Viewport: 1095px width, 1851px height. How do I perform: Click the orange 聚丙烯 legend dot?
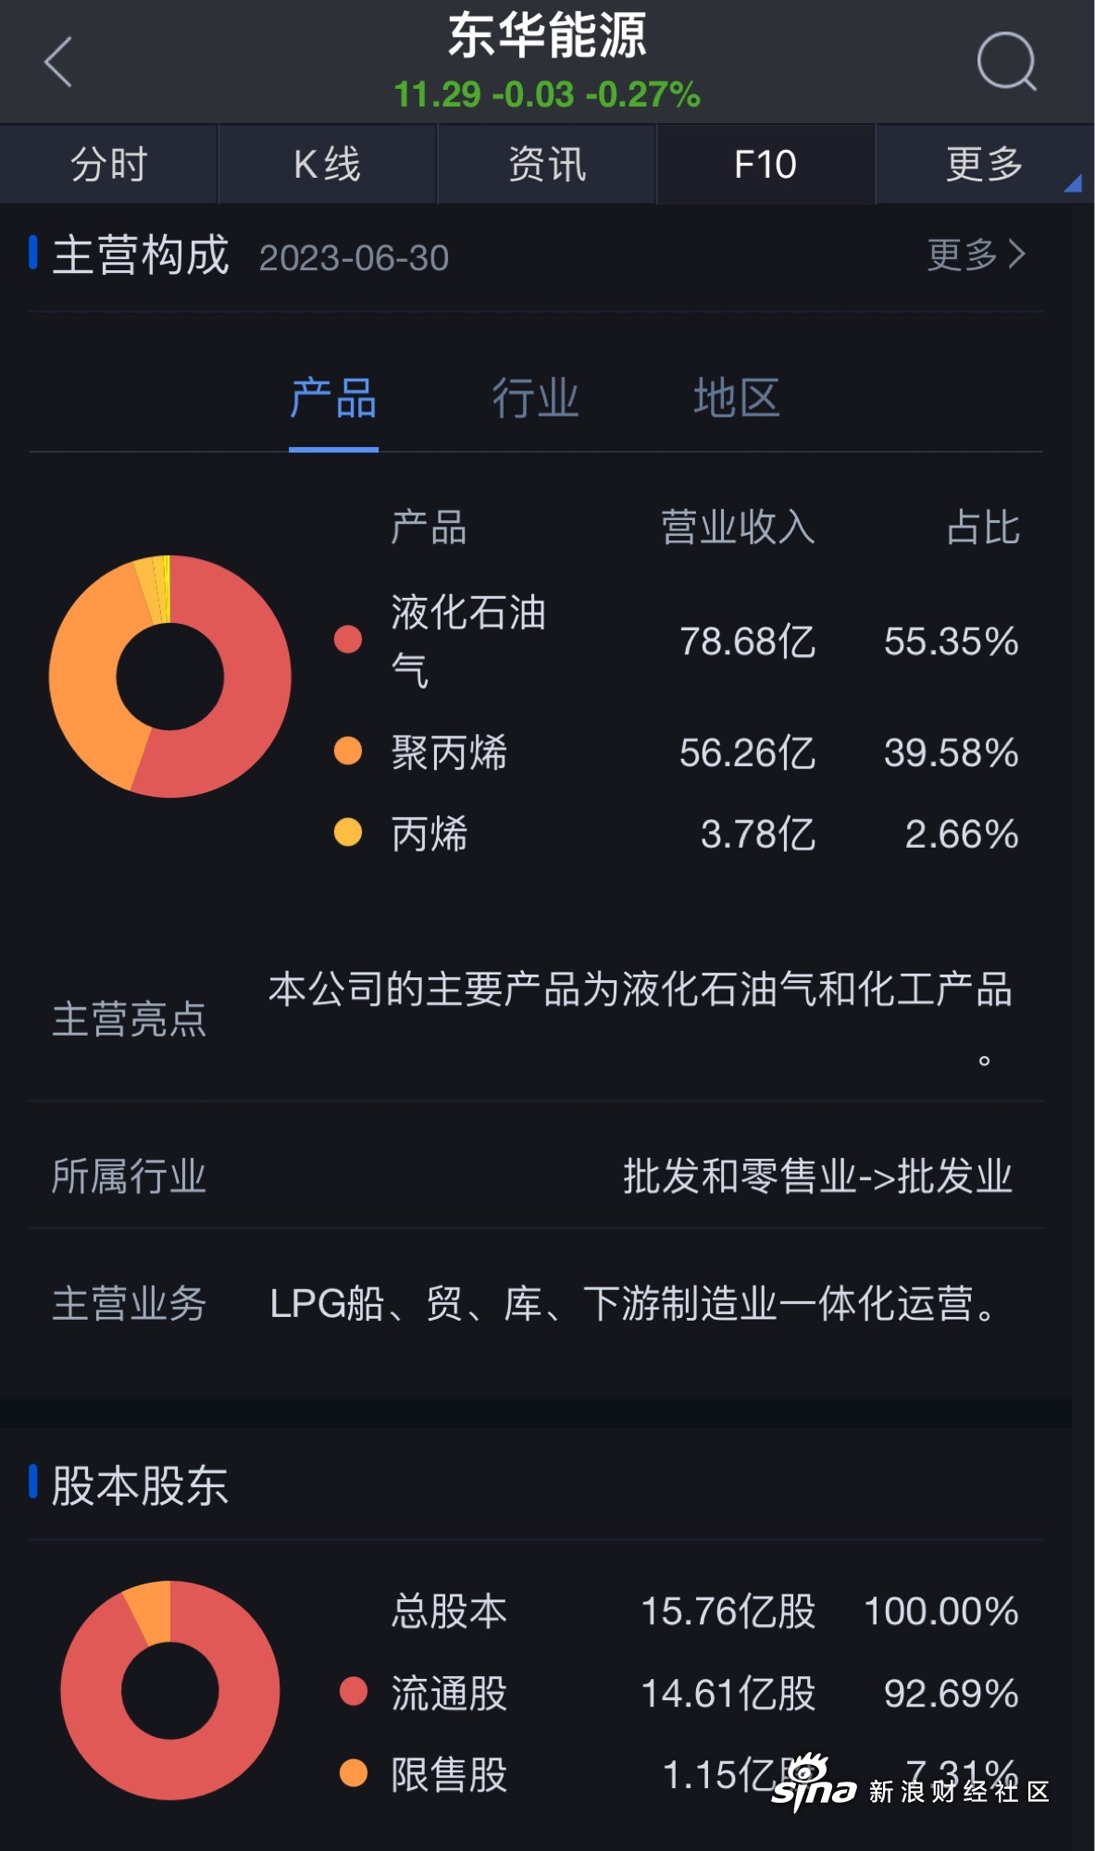coord(348,751)
